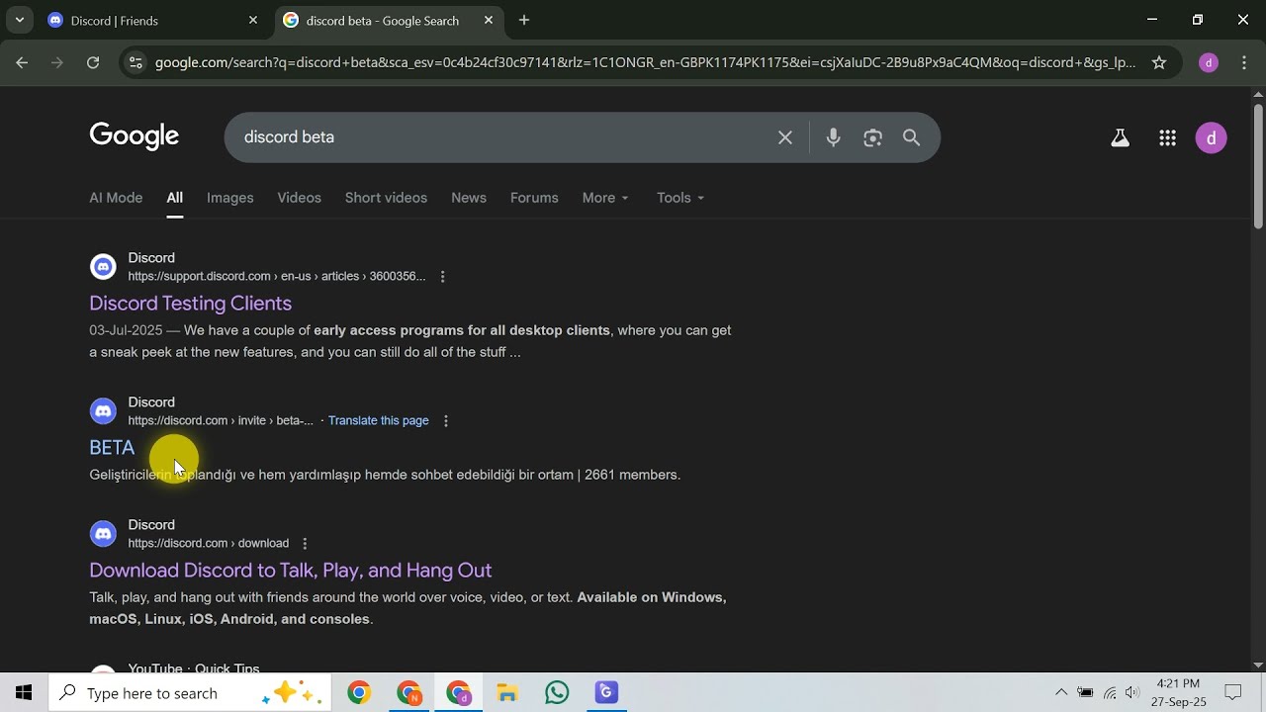Open the Windows Start menu

[24, 693]
